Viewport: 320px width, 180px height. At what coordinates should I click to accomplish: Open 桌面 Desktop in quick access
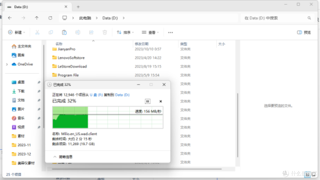[x=18, y=82]
